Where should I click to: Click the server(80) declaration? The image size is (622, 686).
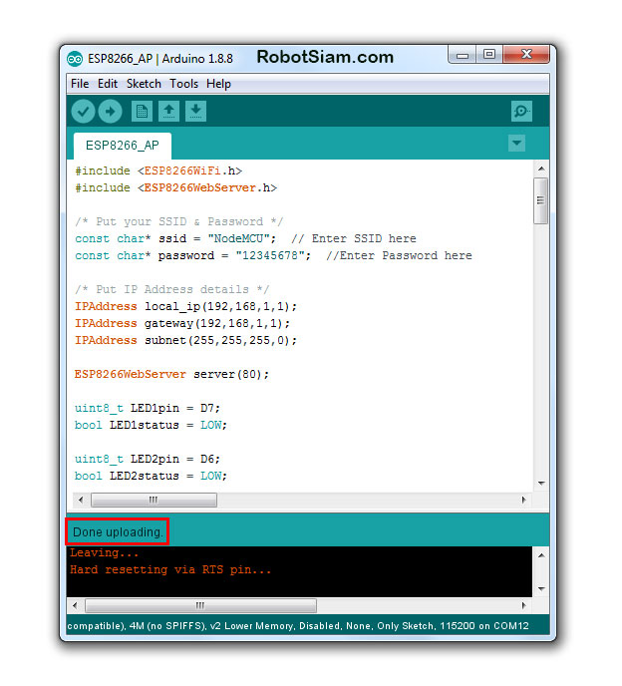click(x=171, y=374)
